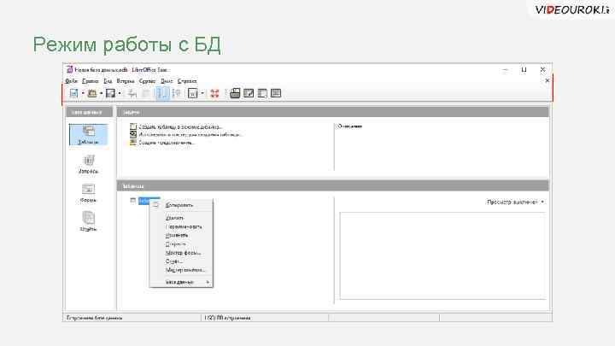The width and height of the screenshot is (615, 346).
Task: Open the Файл menu
Action: pos(72,81)
